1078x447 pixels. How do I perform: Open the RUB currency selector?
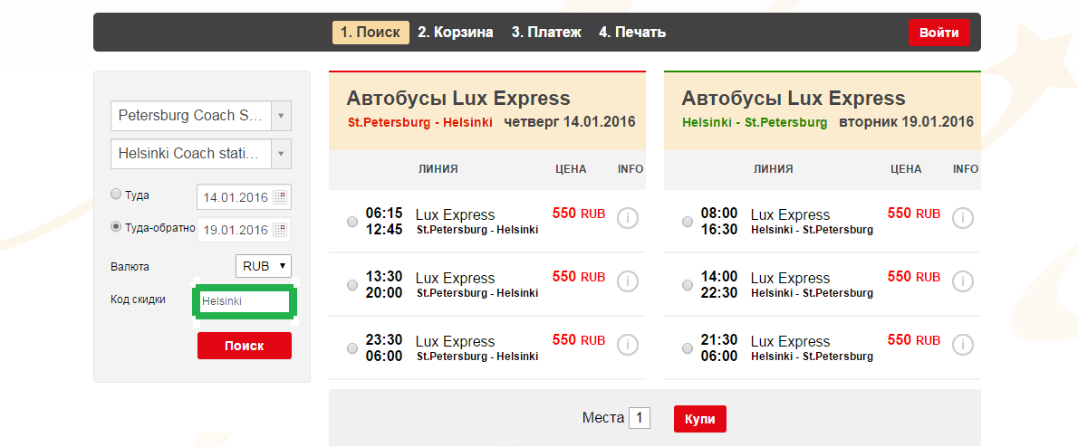tap(264, 266)
